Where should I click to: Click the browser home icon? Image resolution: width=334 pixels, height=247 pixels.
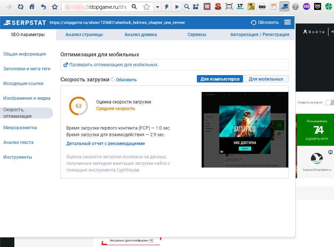(x=32, y=7)
